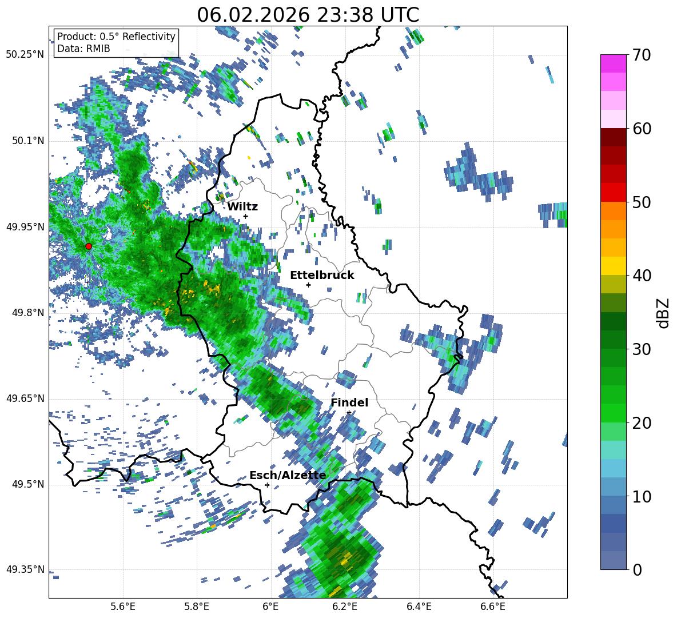This screenshot has width=677, height=618.
Task: Click the 49.5°N latitude tick label
Action: 27,484
